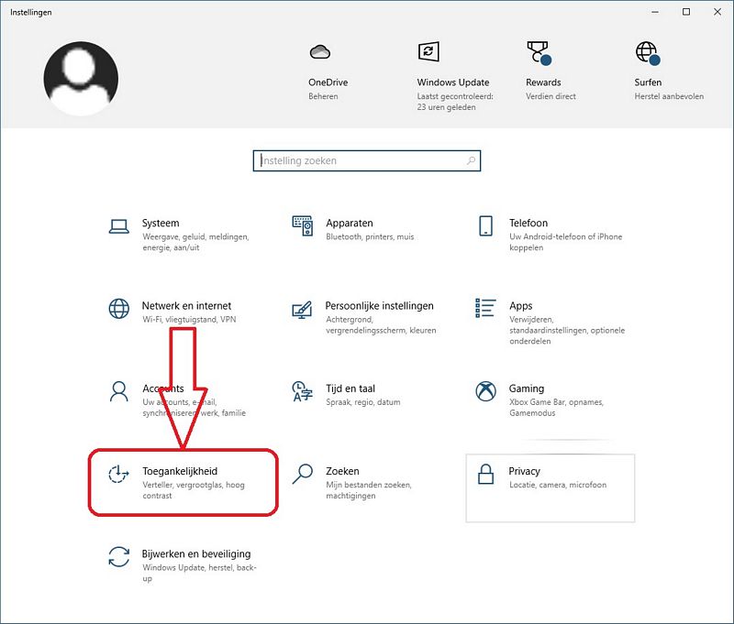Open the Apps list icon

(x=485, y=308)
